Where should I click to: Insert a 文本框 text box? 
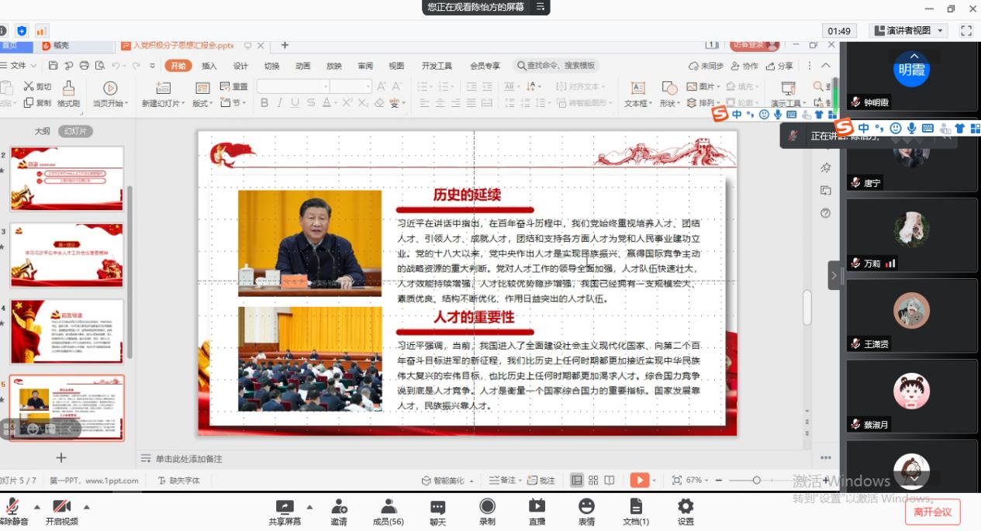637,88
